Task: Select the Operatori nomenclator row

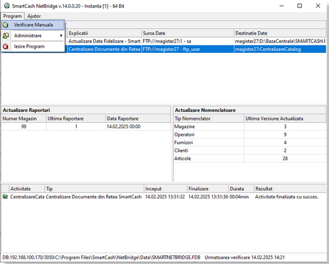Action: click(250, 135)
